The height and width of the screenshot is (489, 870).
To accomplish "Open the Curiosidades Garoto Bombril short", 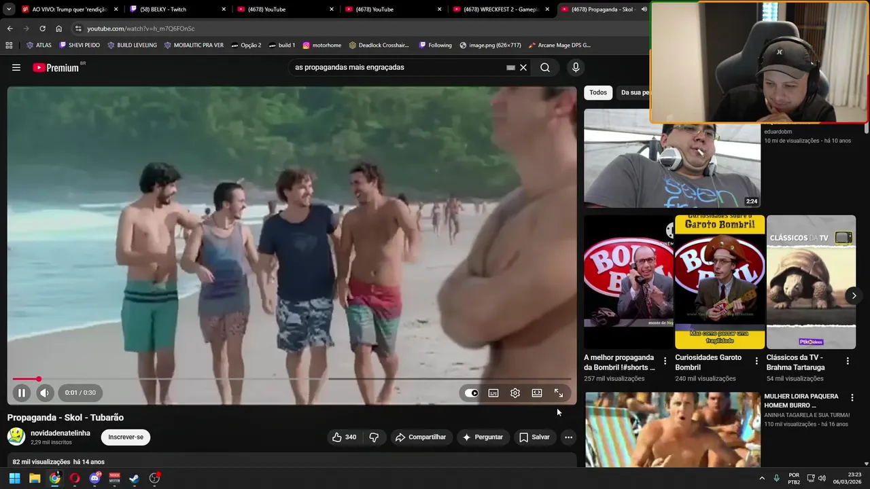I will 720,282.
